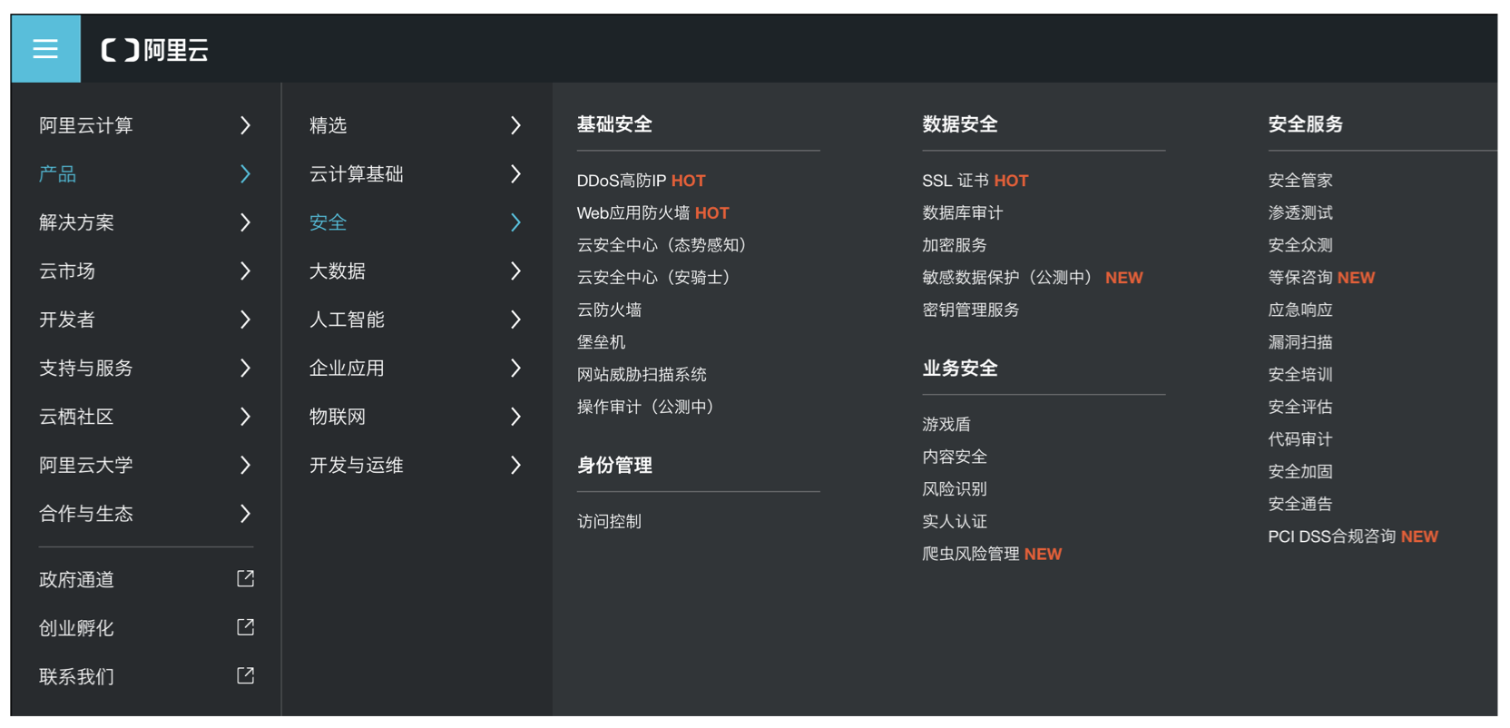
Task: Expand the 开发与运维 submenu chevron
Action: tap(515, 465)
